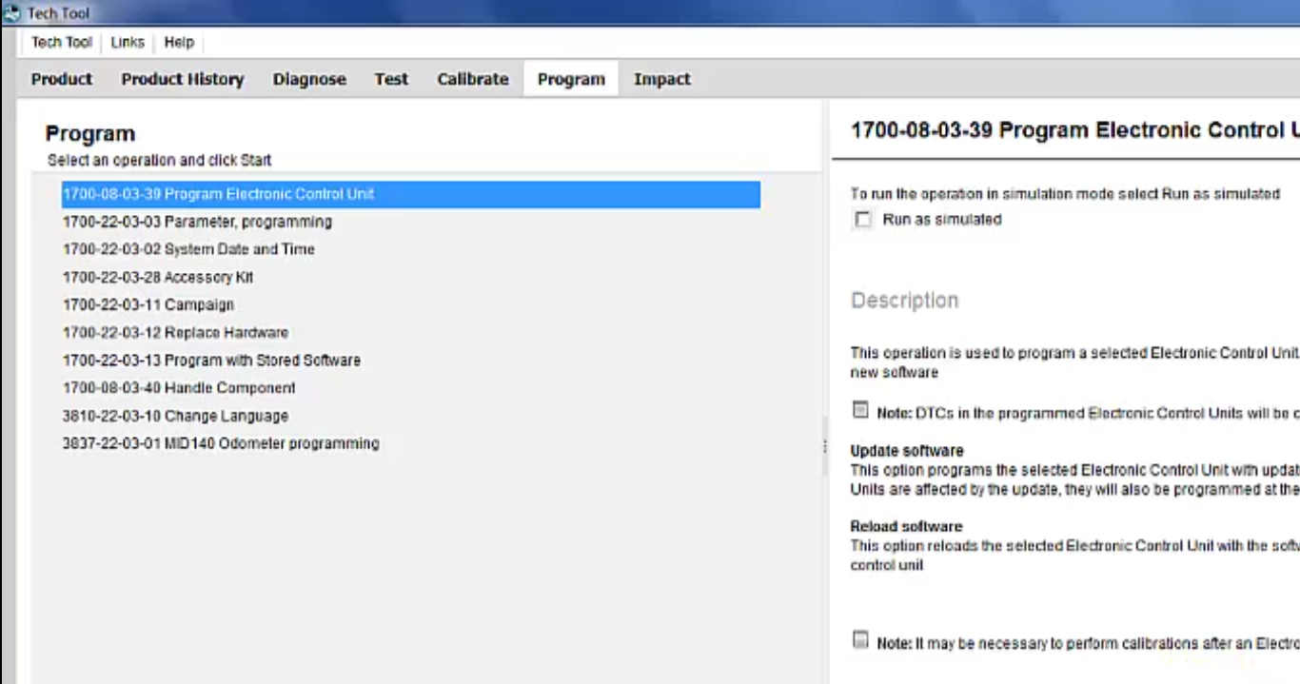Switch to the Test tab
1300x684 pixels.
click(x=390, y=79)
